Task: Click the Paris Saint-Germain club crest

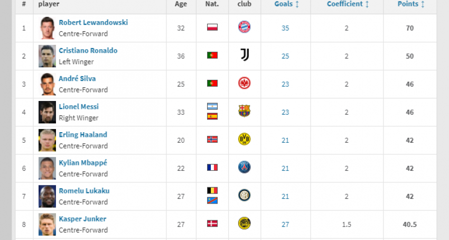Action: pyautogui.click(x=244, y=168)
